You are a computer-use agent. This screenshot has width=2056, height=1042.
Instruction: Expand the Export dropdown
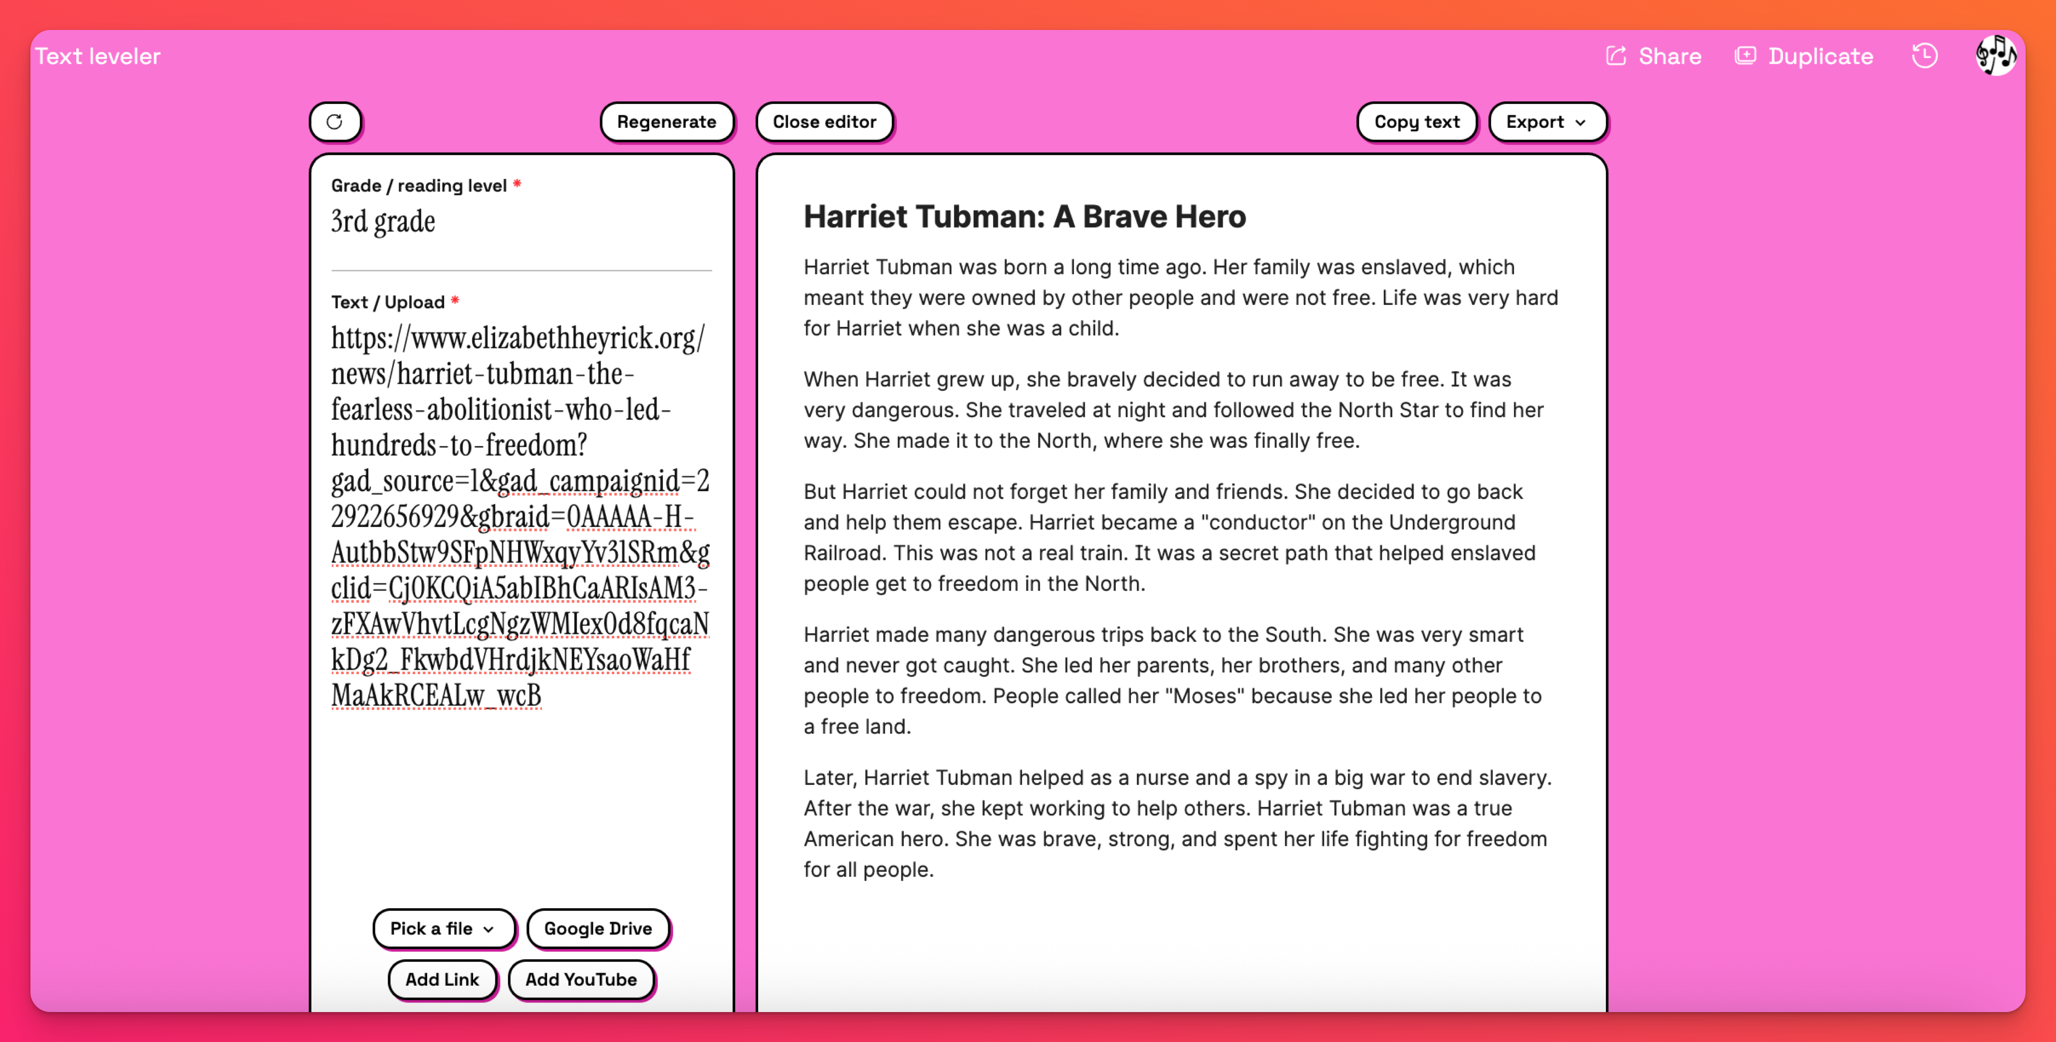(1534, 122)
